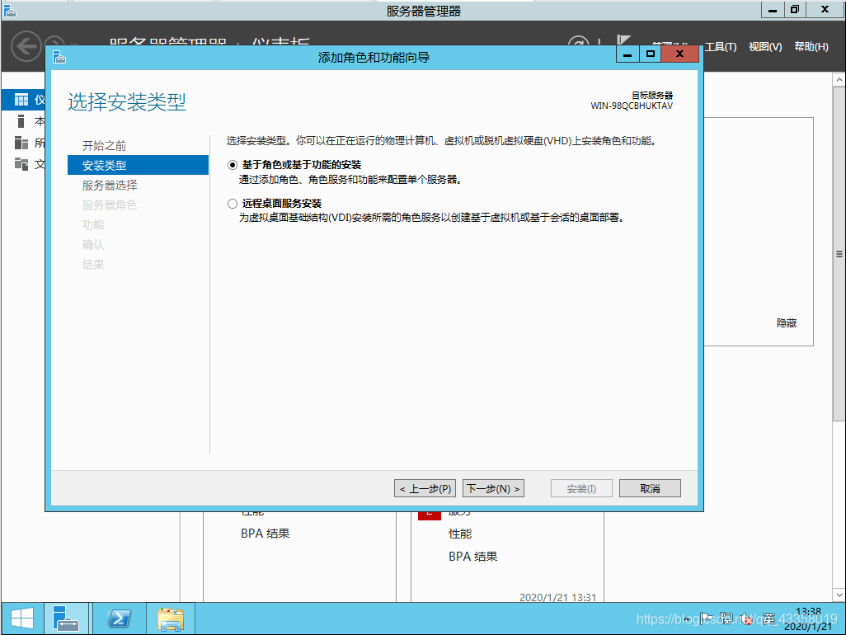
Task: Select the local server icon in sidebar
Action: [21, 121]
